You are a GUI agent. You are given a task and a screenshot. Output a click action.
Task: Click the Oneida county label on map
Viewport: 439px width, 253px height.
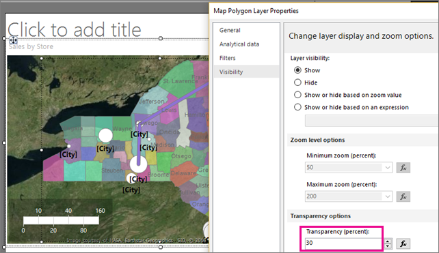click(169, 132)
